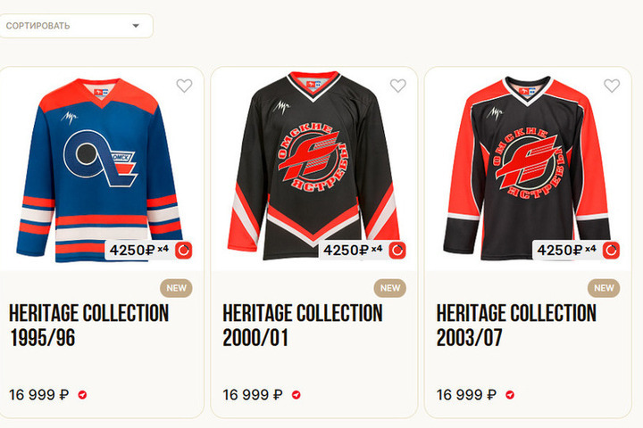The height and width of the screenshot is (428, 643).
Task: Click the NEW badge on the 2003/07 card
Action: 604,288
